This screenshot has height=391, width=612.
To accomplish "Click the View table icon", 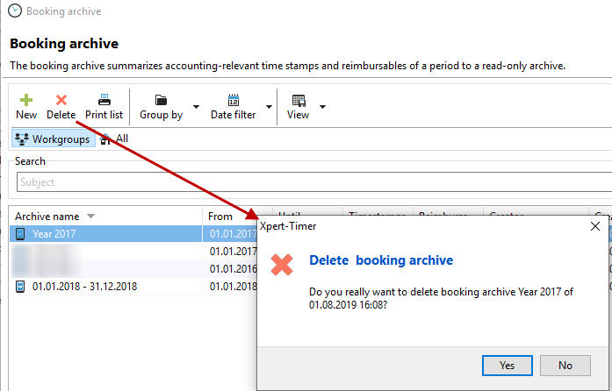I will click(x=299, y=100).
